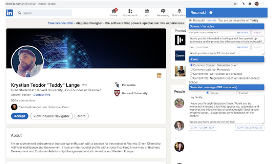Open the Free licence offer ad link
Screen dimensions: 273x164
(60, 23)
